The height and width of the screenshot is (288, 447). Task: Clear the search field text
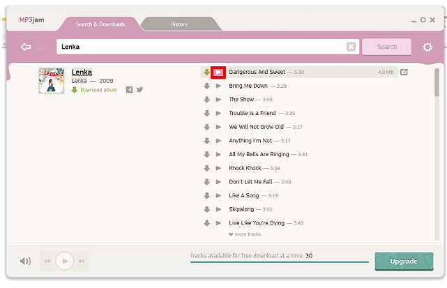click(351, 47)
